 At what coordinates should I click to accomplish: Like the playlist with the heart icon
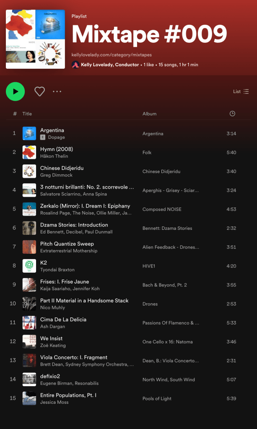[x=39, y=91]
